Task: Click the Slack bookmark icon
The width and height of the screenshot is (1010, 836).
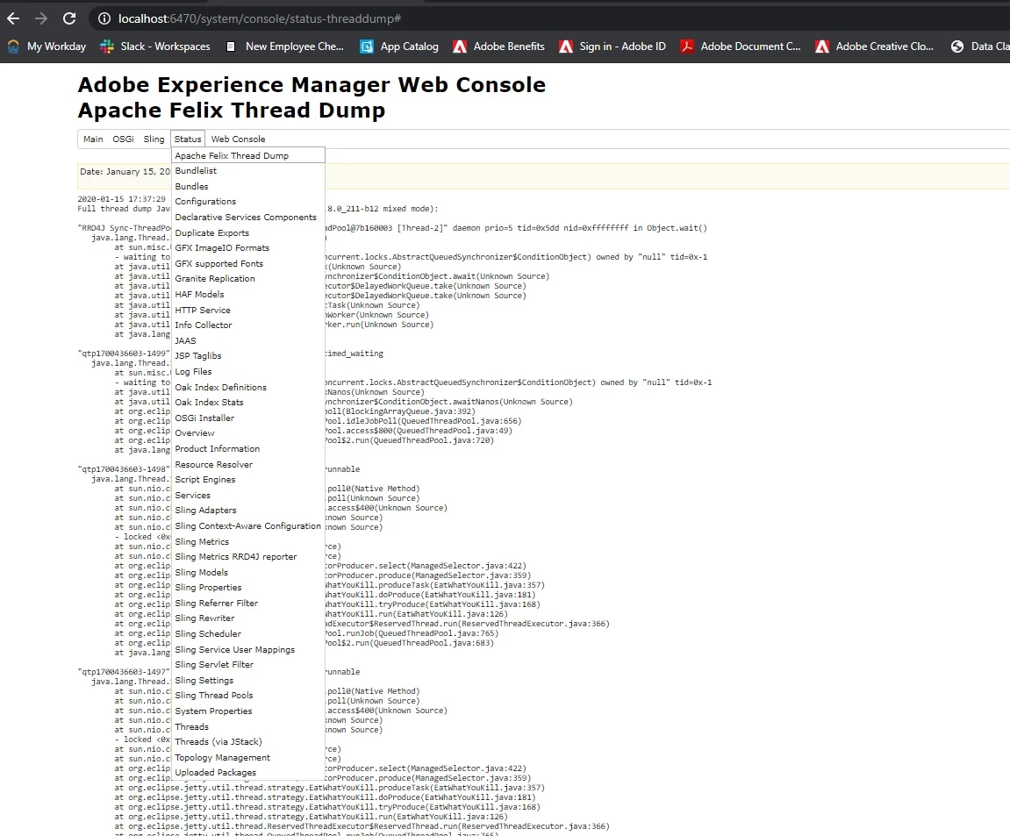Action: pyautogui.click(x=107, y=46)
